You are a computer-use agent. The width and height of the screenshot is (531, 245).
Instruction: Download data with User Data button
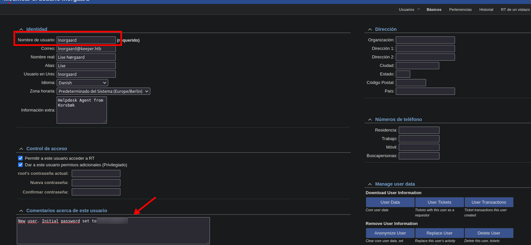tap(390, 202)
